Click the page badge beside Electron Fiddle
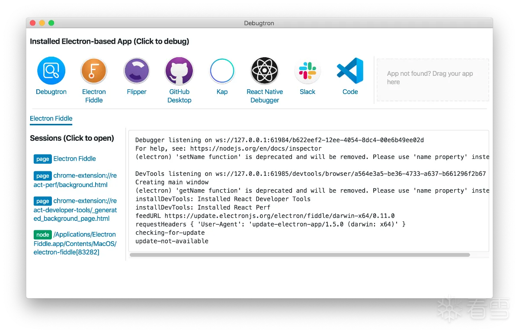519x333 pixels. point(43,159)
